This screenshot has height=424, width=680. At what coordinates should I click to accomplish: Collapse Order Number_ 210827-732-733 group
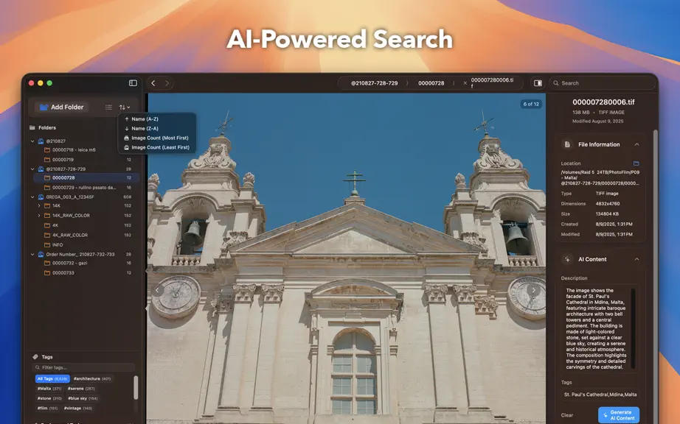(x=32, y=255)
